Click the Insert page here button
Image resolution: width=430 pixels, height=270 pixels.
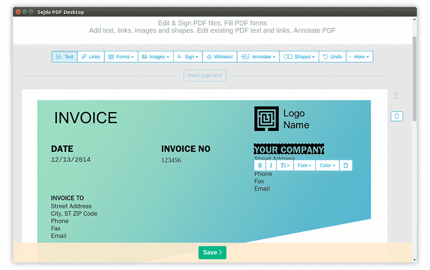(x=205, y=75)
